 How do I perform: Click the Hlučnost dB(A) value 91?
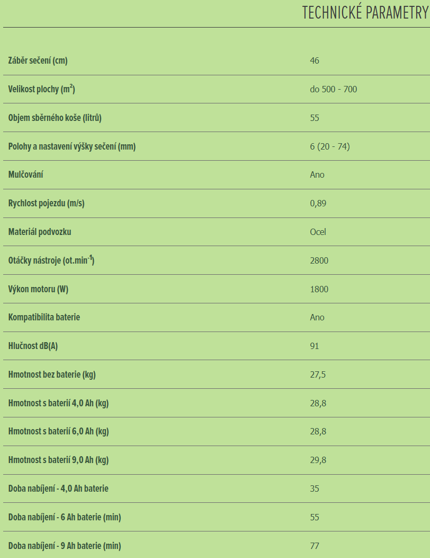315,346
